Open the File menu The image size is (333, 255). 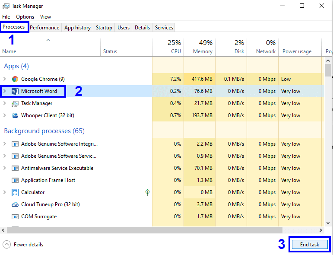coord(6,17)
